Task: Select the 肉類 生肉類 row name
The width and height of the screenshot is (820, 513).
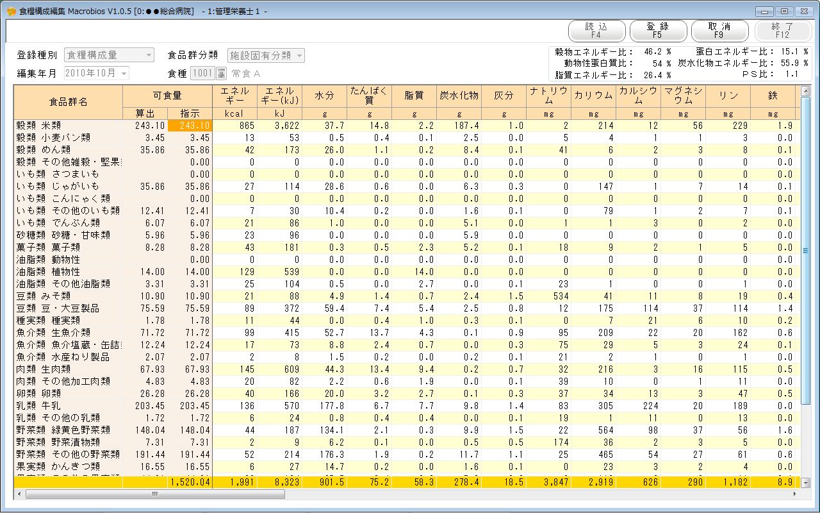Action: 69,369
